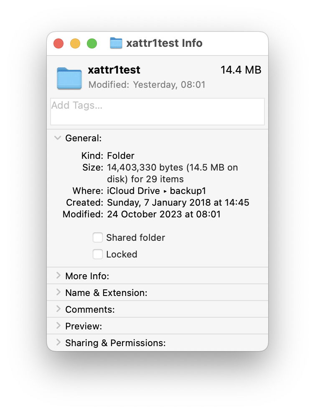This screenshot has height=413, width=315.
Task: Expand Sharing & Permissions section
Action: tap(58, 343)
